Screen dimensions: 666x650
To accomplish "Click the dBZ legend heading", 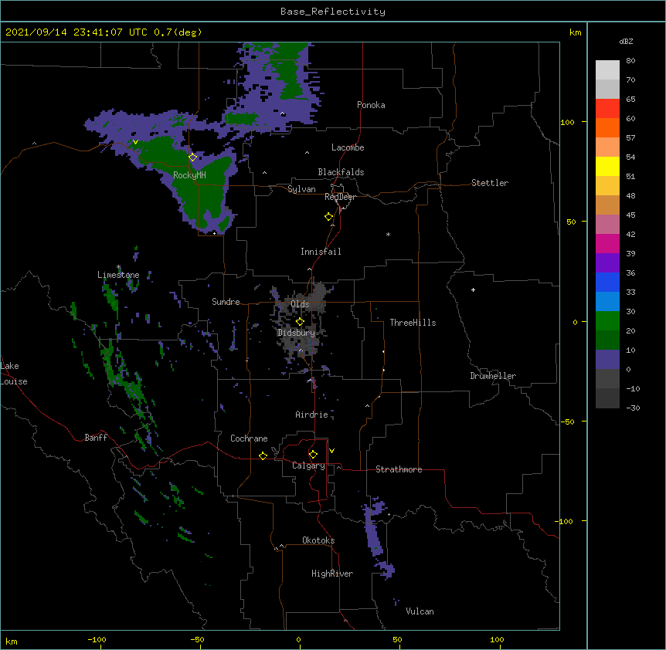I will coord(626,41).
